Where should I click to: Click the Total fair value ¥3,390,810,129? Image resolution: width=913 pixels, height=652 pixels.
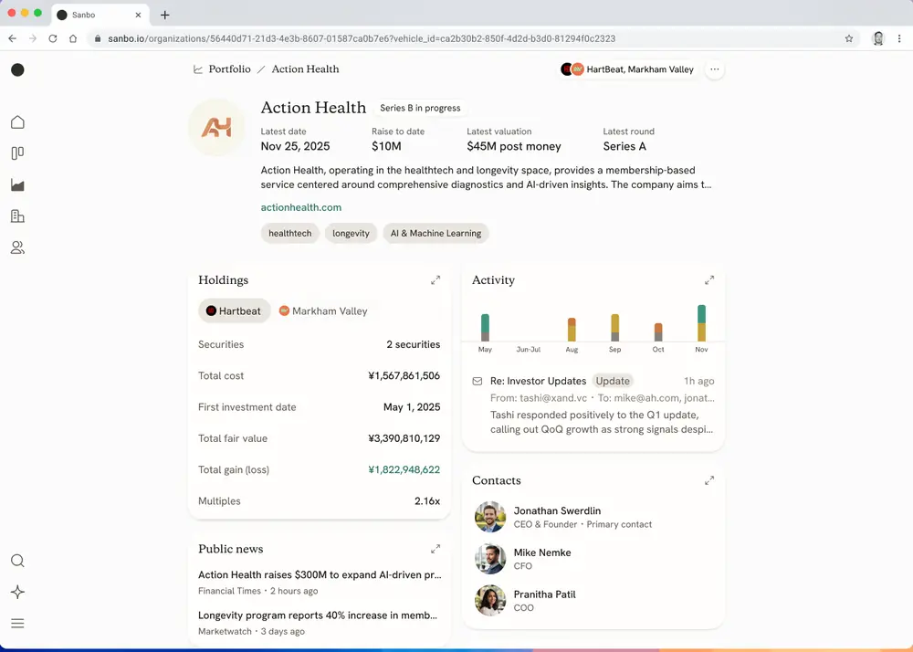tap(404, 438)
